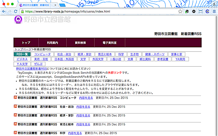Select the 美術・芸能 category tab

41,59
